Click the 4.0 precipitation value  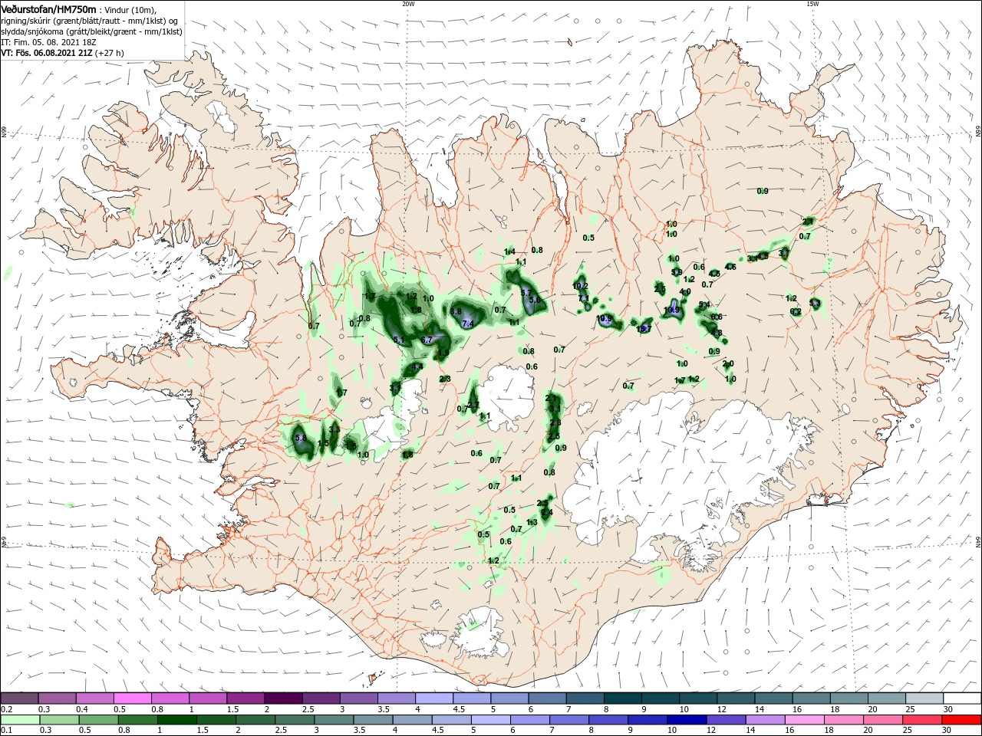tap(685, 291)
